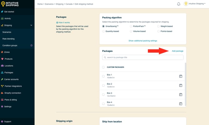Click the package icon for Box 4
Viewport: 209px width, 125px height.
pyautogui.click(x=181, y=104)
